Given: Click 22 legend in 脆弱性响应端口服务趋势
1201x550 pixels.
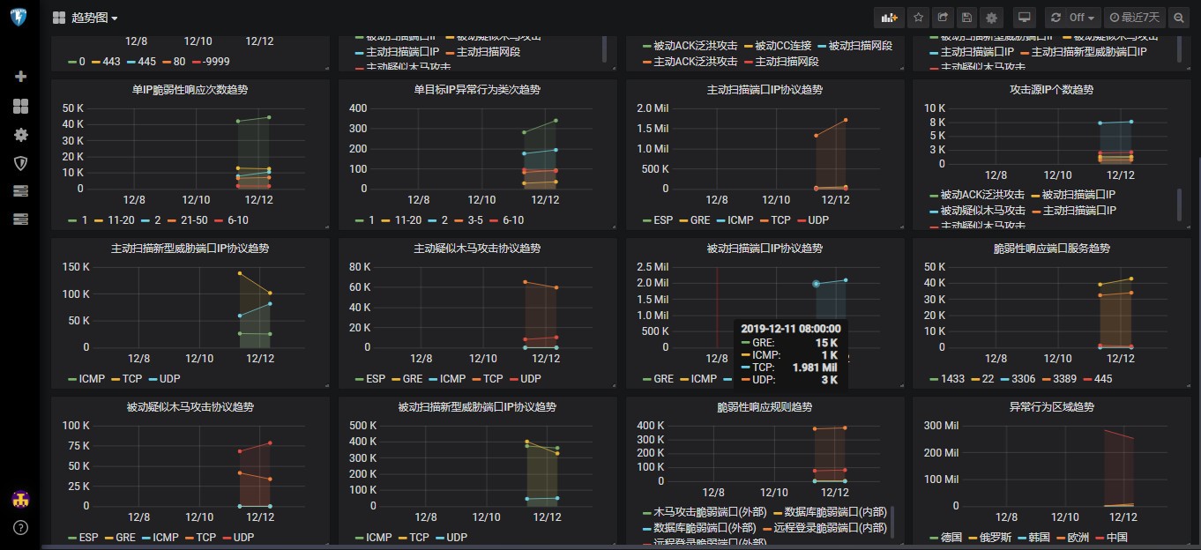Looking at the screenshot, I should pyautogui.click(x=988, y=378).
